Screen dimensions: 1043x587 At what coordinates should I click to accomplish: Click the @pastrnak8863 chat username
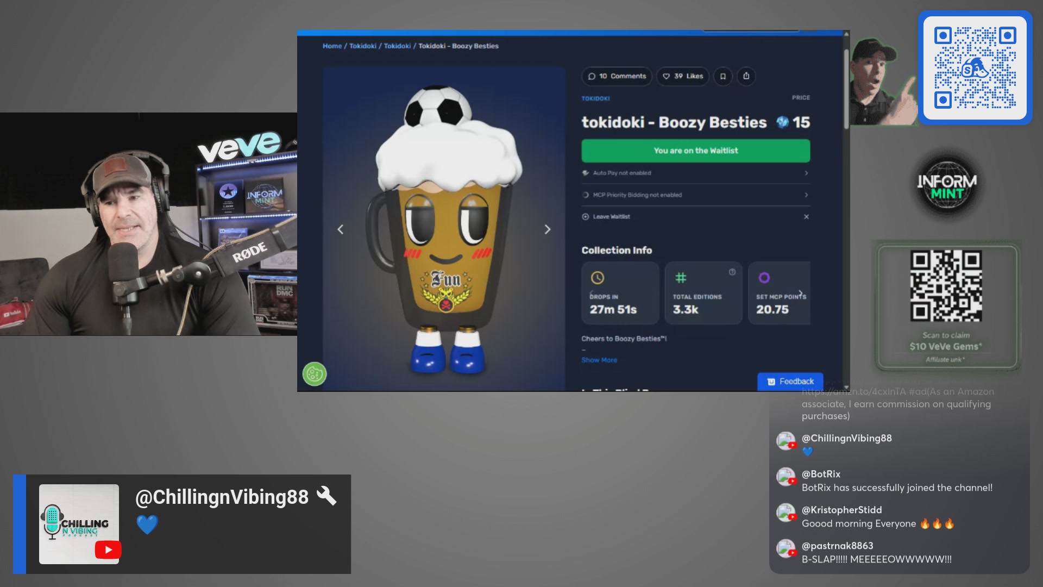click(x=837, y=546)
